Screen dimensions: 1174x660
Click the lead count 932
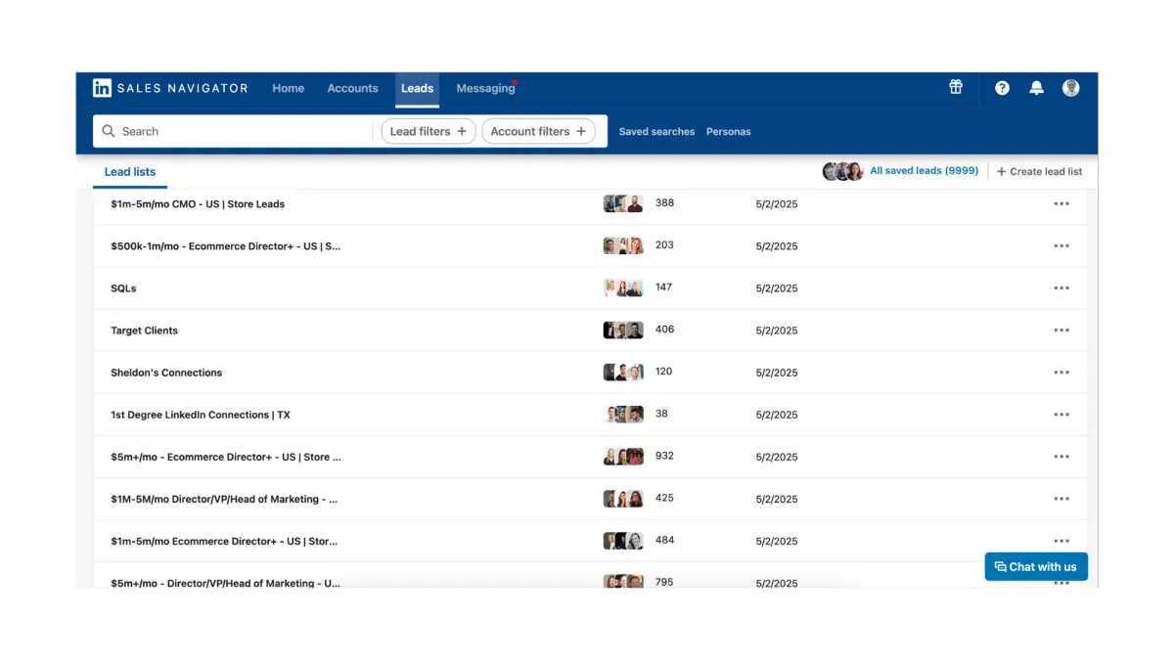664,456
